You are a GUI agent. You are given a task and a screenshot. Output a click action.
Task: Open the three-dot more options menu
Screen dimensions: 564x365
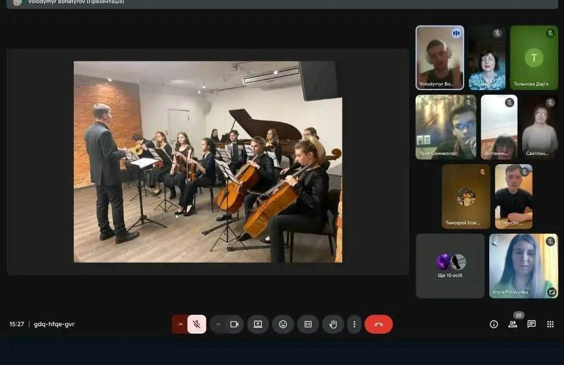pyautogui.click(x=354, y=324)
